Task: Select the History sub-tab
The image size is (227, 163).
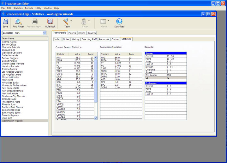Action: click(x=75, y=39)
